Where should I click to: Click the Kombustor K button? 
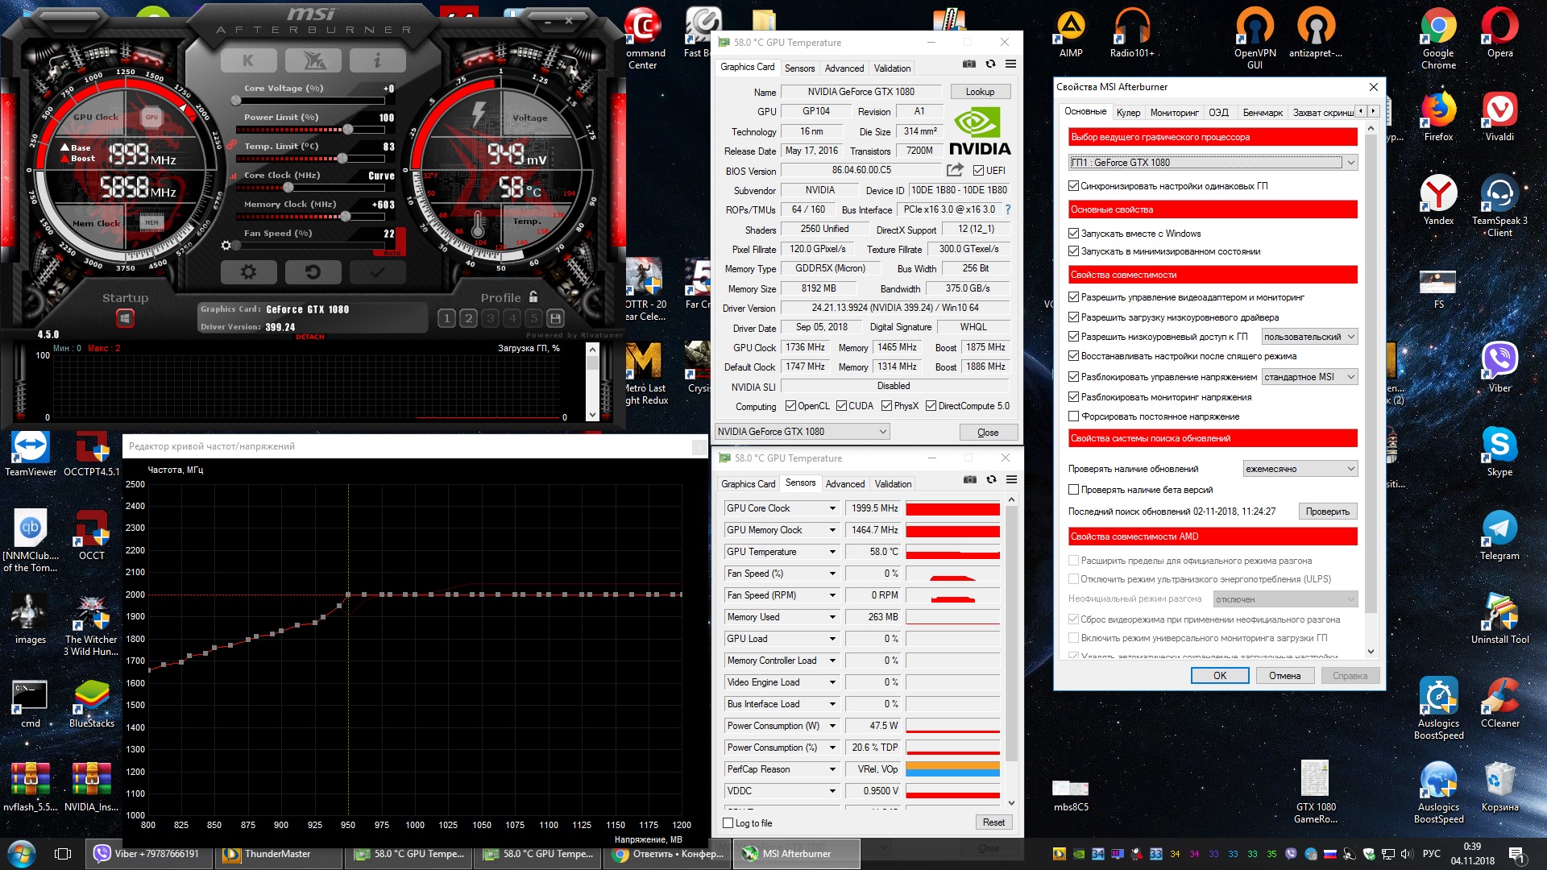[248, 60]
